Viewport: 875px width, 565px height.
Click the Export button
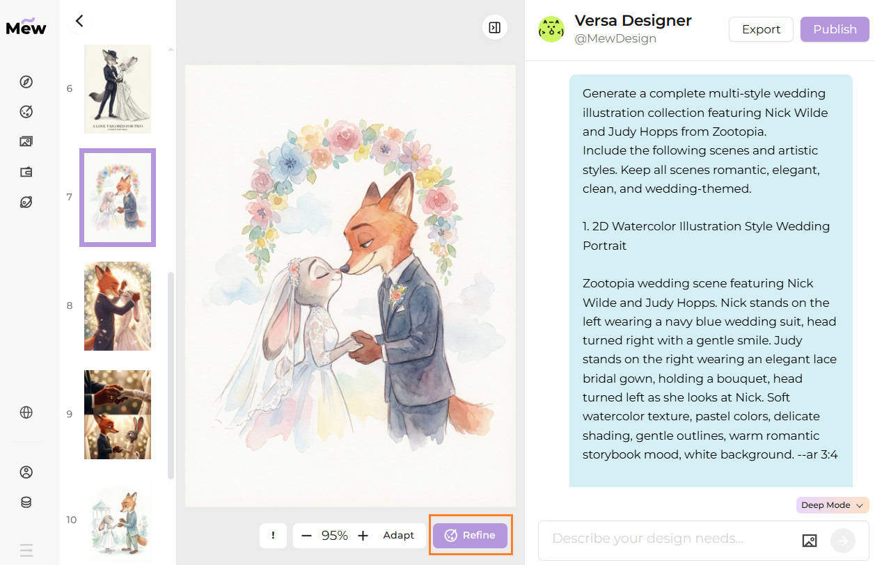(x=761, y=29)
